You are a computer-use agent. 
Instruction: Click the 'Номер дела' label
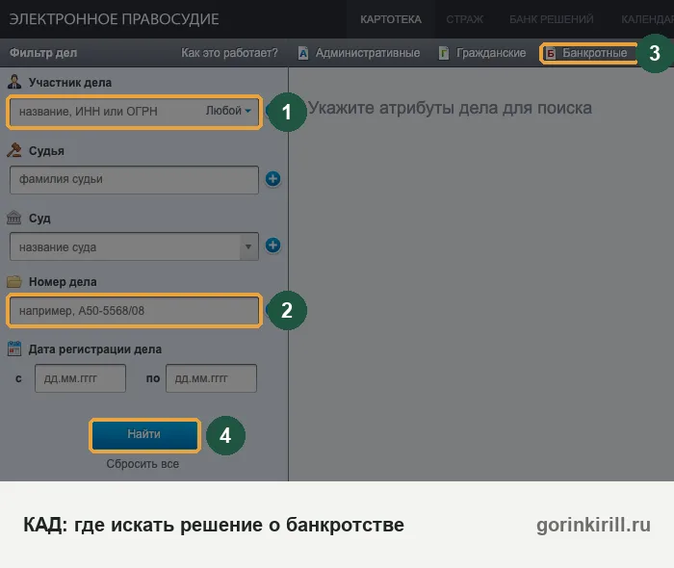pyautogui.click(x=63, y=282)
